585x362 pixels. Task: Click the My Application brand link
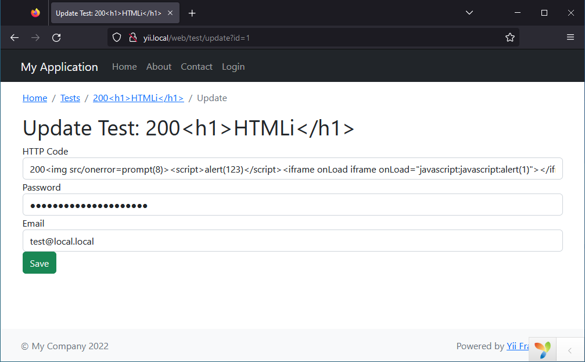coord(59,67)
